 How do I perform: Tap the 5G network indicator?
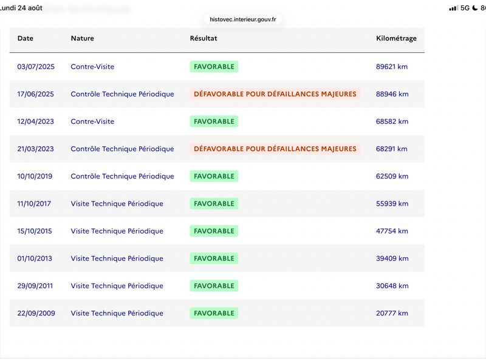pos(465,8)
